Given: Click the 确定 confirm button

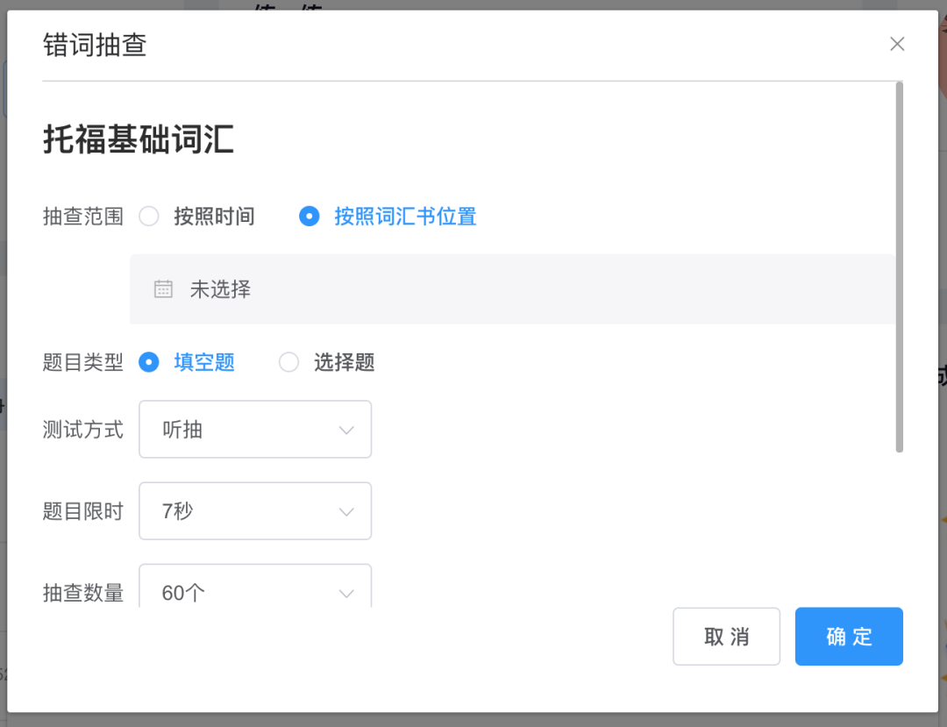Looking at the screenshot, I should click(x=848, y=637).
